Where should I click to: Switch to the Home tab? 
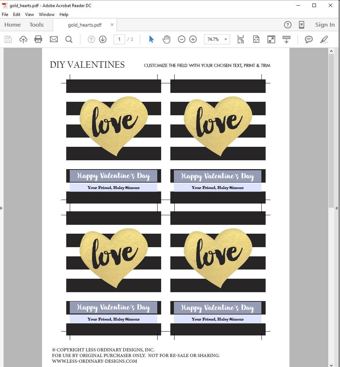pos(12,24)
